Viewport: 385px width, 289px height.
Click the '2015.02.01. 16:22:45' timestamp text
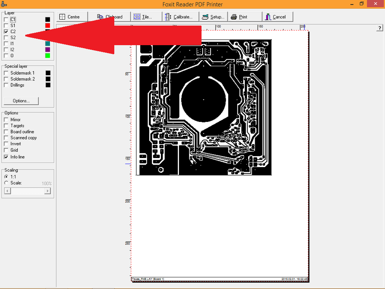pyautogui.click(x=294, y=279)
